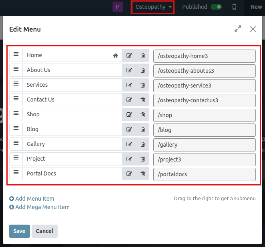Viewport: 265px width, 247px height.
Task: Delete the Blog menu item
Action: point(143,129)
